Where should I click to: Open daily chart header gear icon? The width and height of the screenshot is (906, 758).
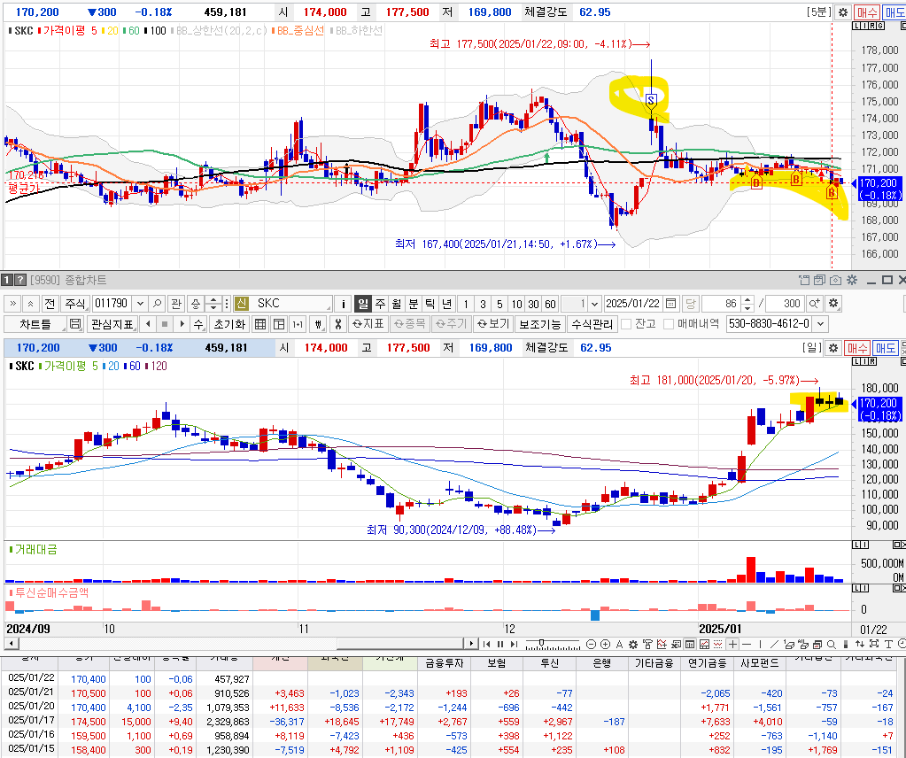pos(832,348)
